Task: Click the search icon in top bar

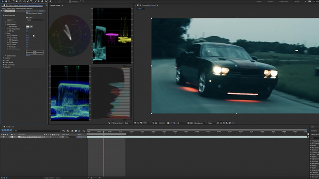Action: coord(314,2)
